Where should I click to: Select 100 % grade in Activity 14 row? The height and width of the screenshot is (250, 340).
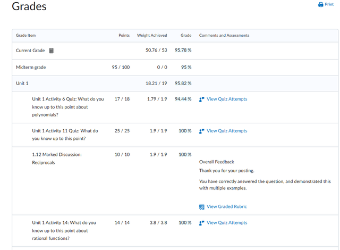[185, 223]
